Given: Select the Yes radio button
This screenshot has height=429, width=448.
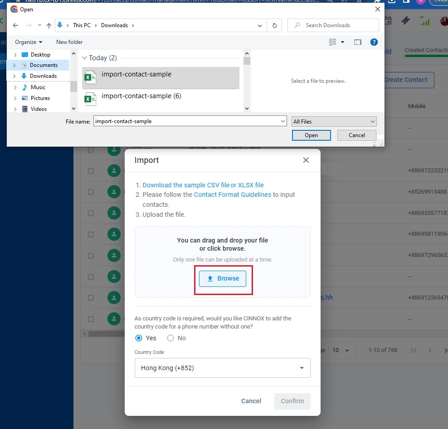Looking at the screenshot, I should tap(139, 338).
